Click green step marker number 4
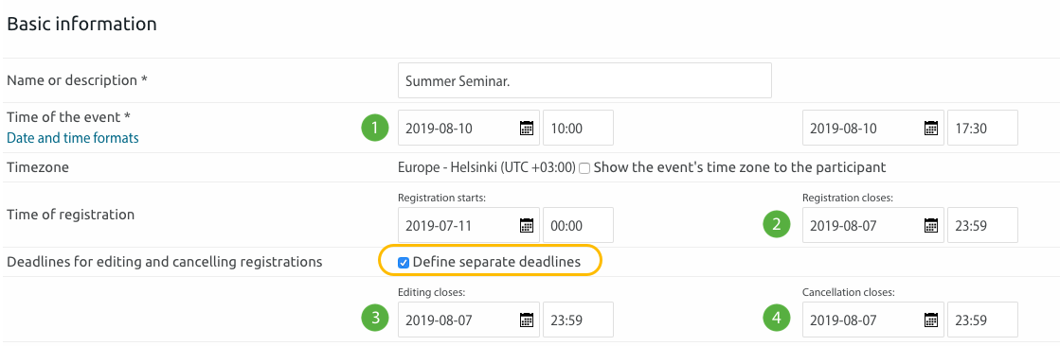The height and width of the screenshot is (346, 1060). [777, 319]
